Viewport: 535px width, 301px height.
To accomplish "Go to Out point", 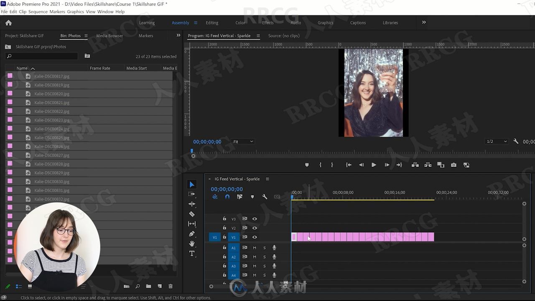I will (399, 165).
